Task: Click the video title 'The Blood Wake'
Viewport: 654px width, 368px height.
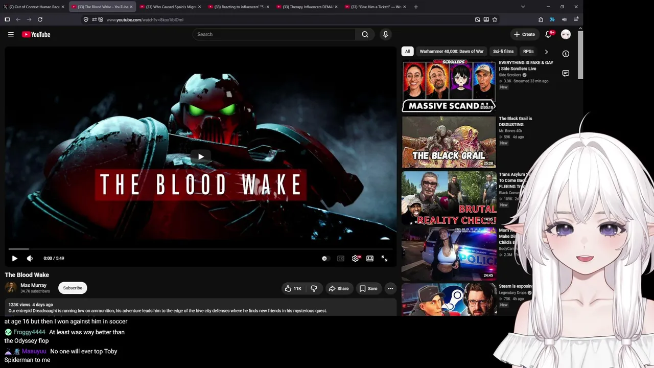Action: (x=27, y=275)
